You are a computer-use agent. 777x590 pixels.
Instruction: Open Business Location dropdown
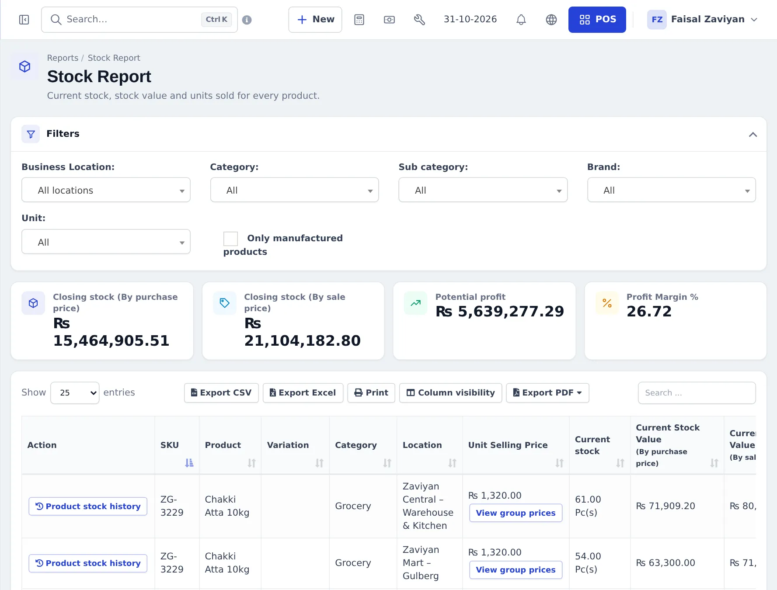pyautogui.click(x=106, y=190)
